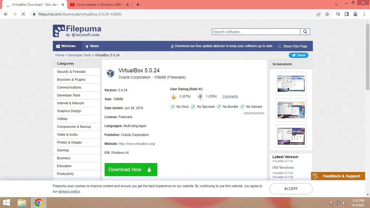The height and width of the screenshot is (208, 370).
Task: Click Share This Page
Action: coord(293,46)
